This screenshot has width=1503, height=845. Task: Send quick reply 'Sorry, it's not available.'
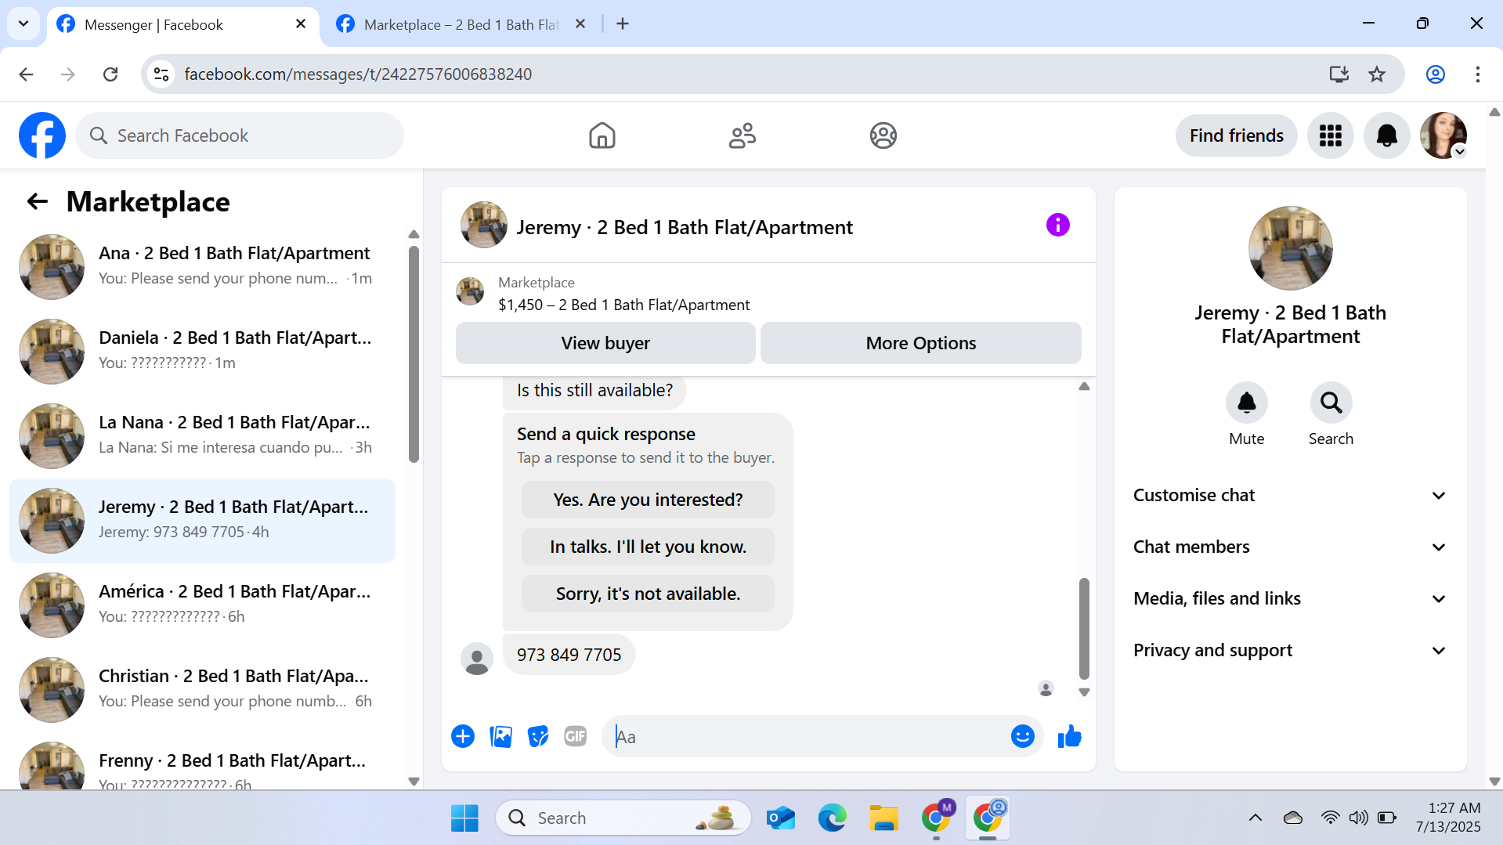[x=648, y=594]
